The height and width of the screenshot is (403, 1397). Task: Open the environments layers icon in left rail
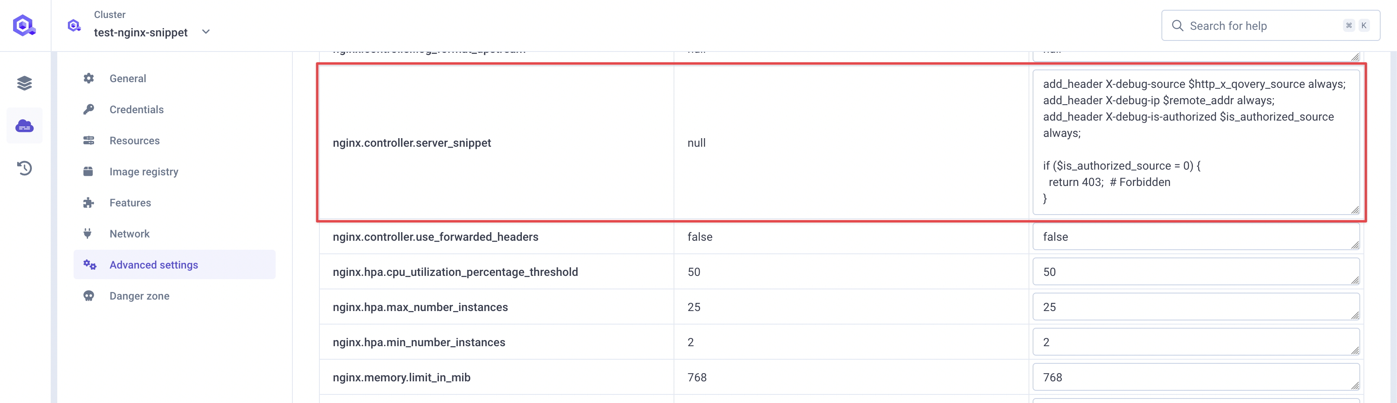[x=25, y=83]
